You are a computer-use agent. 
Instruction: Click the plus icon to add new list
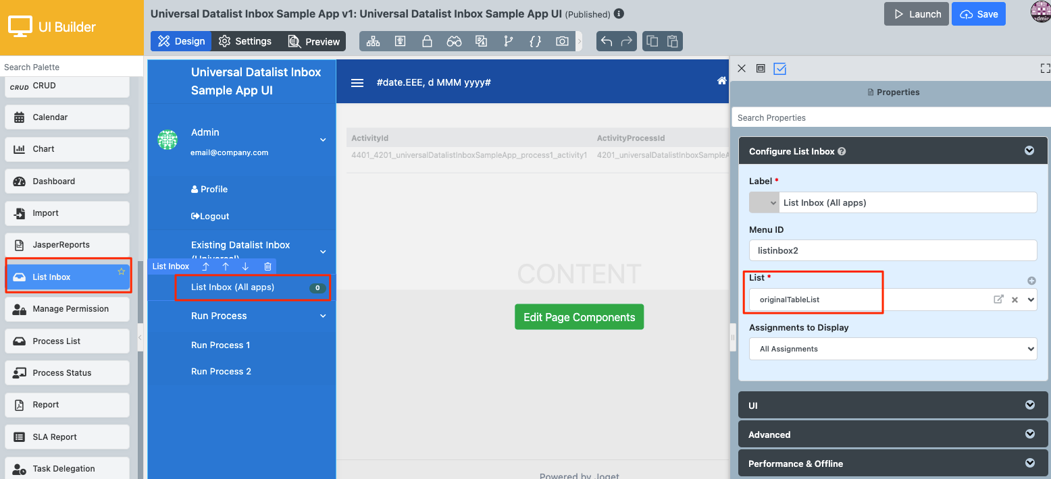click(x=1031, y=281)
